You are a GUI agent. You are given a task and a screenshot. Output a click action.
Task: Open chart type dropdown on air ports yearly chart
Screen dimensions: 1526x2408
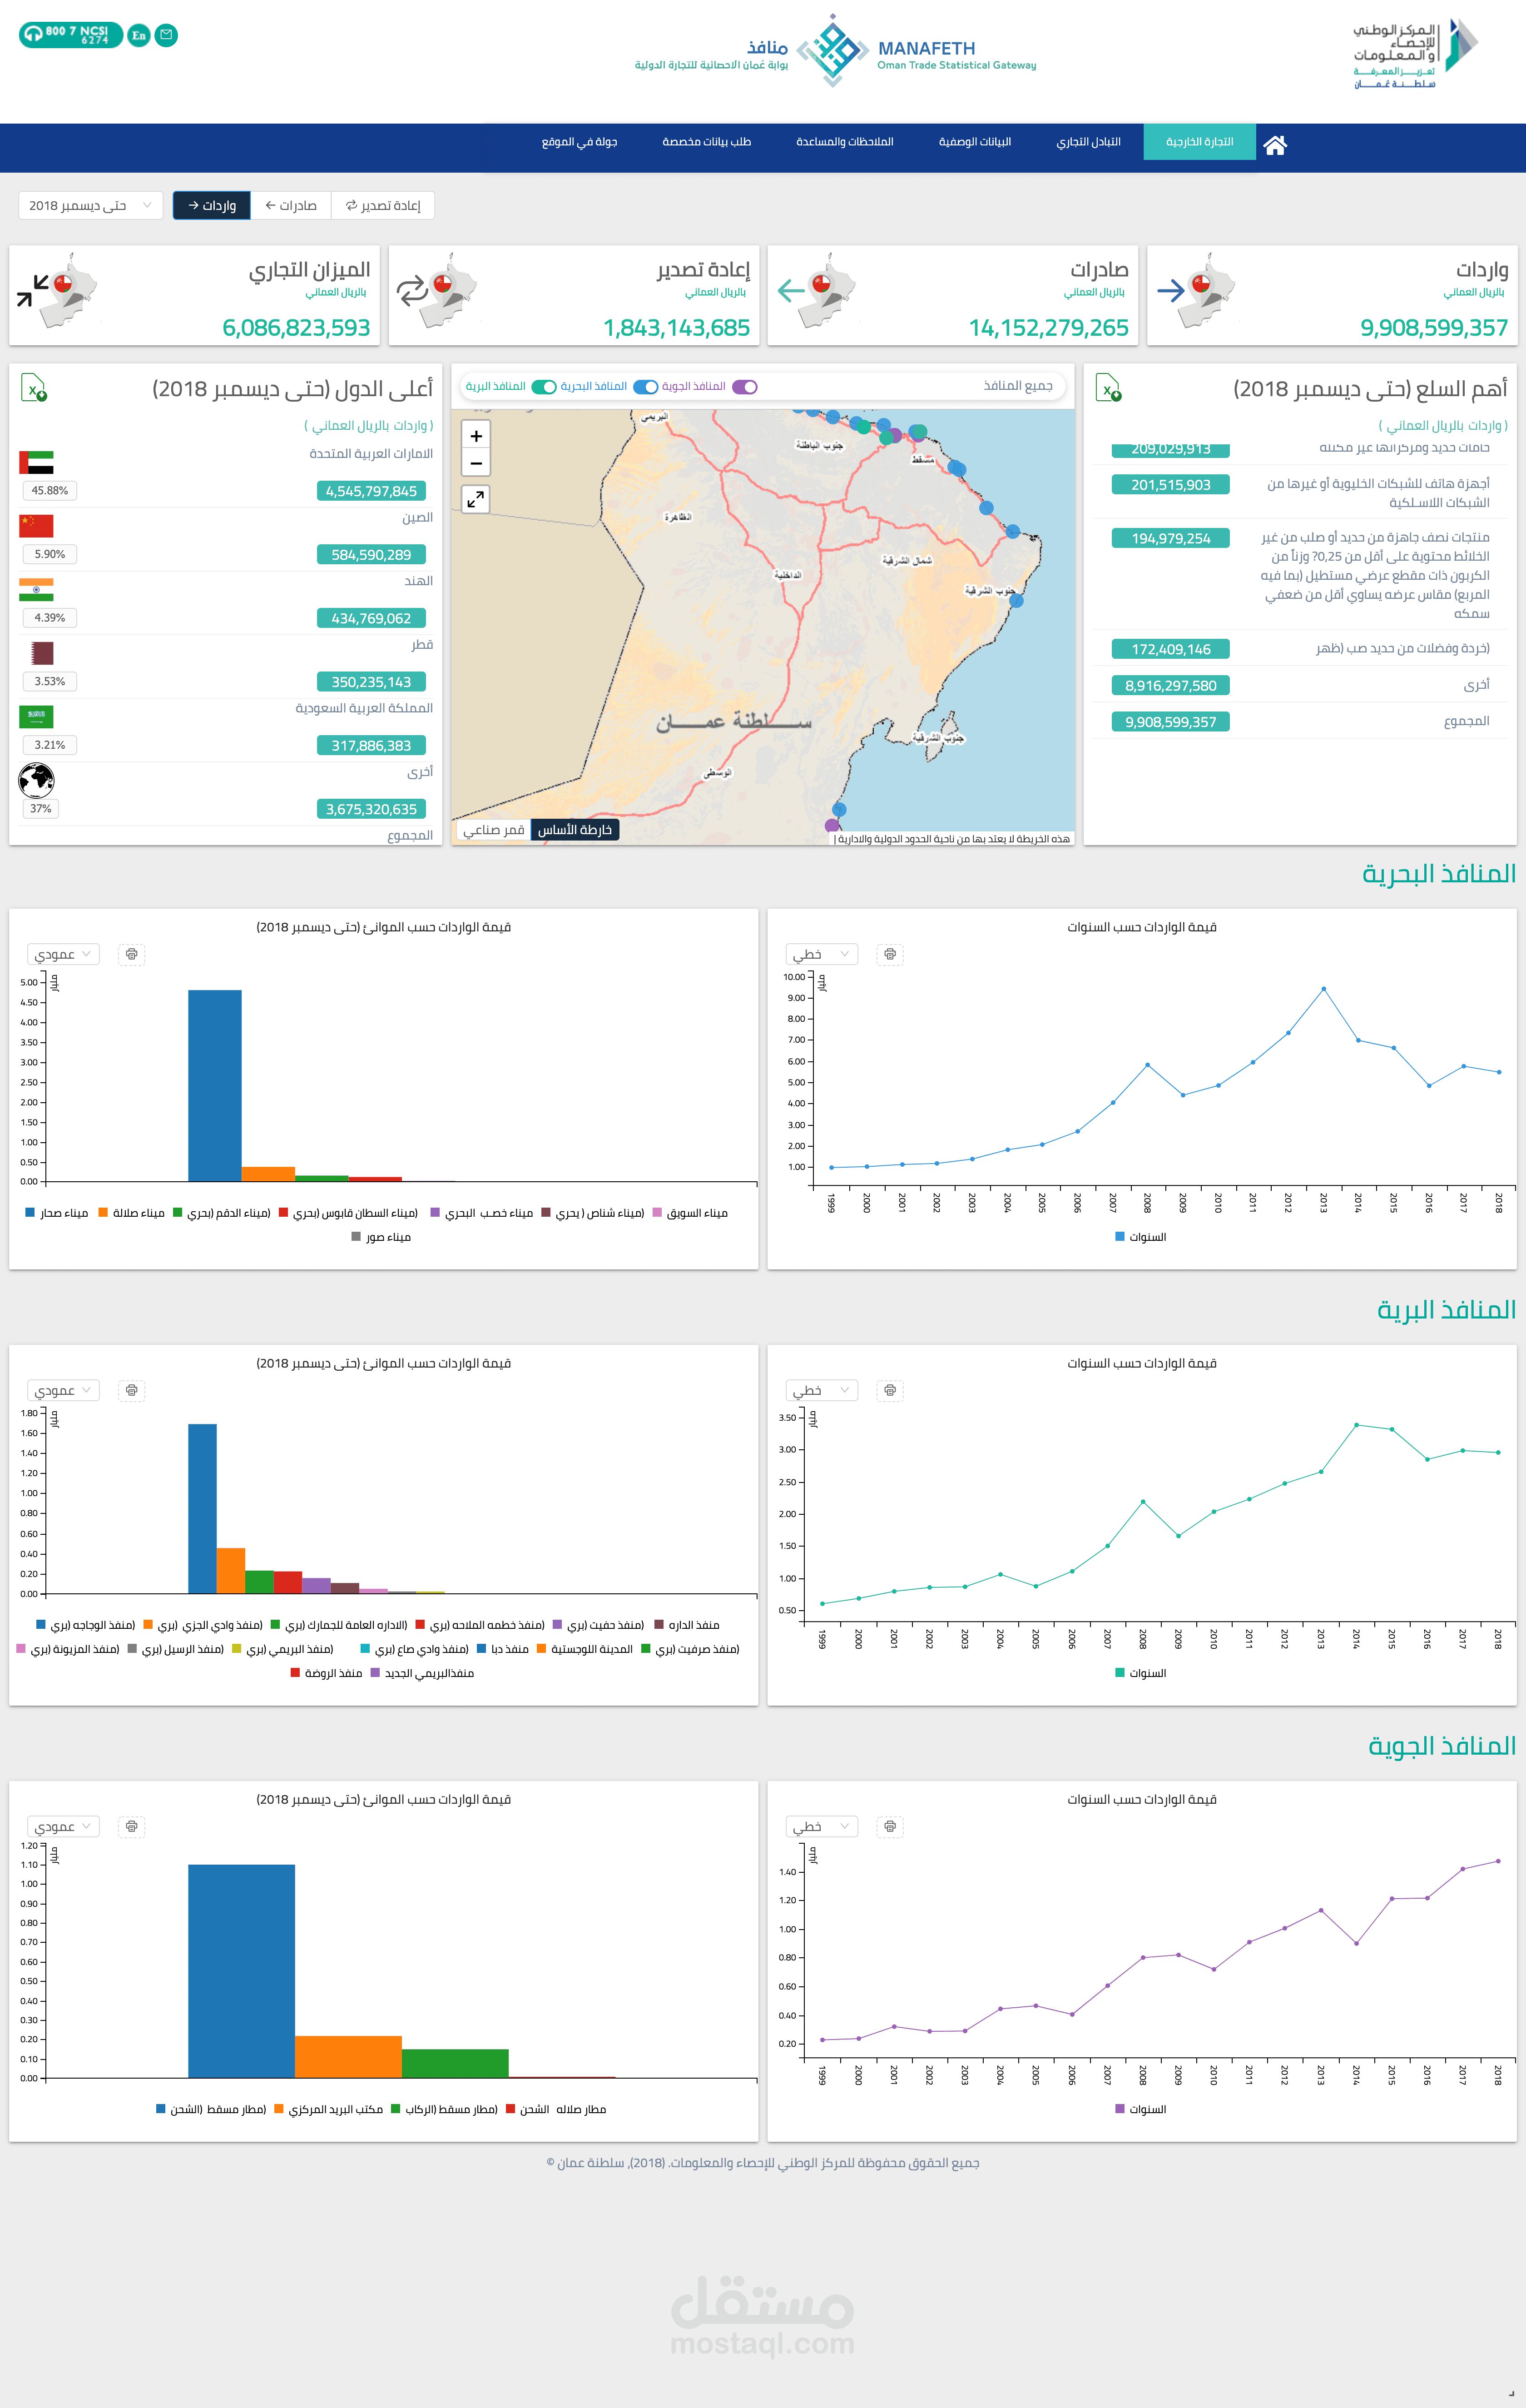[x=821, y=1826]
